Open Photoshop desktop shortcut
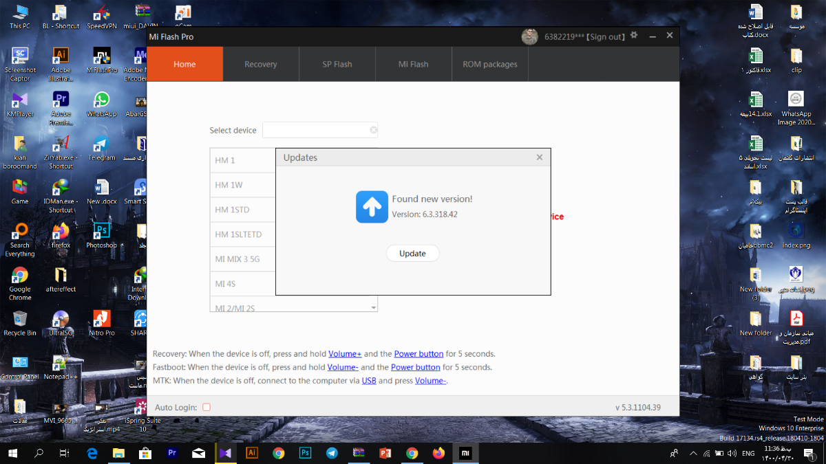This screenshot has width=826, height=464. [102, 235]
